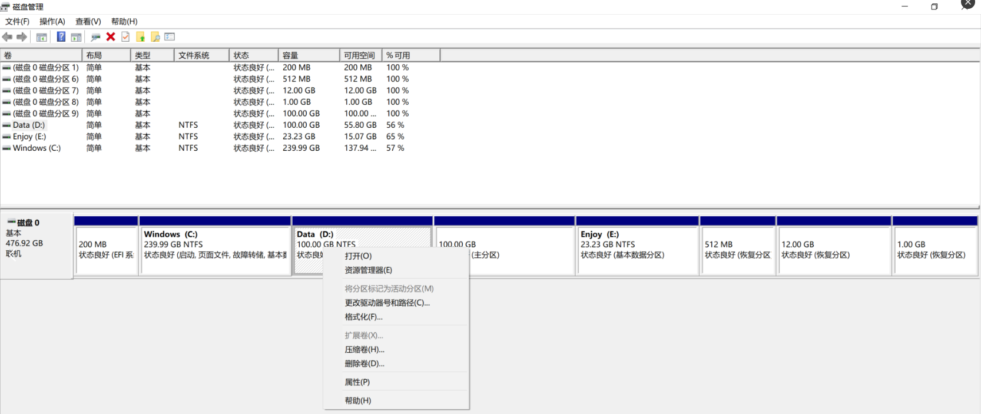The image size is (981, 414).
Task: Click the folder with magnifier icon
Action: tap(155, 37)
